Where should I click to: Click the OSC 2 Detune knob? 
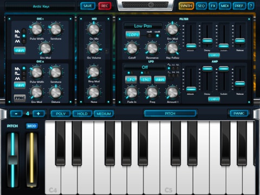[56, 92]
